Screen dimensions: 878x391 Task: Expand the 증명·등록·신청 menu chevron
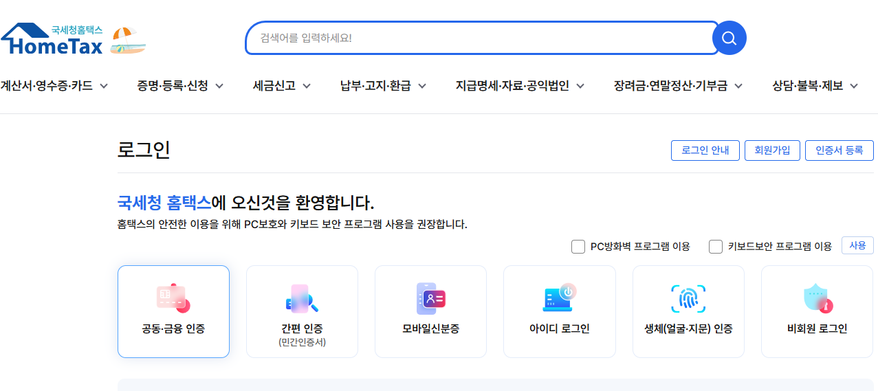pos(219,86)
